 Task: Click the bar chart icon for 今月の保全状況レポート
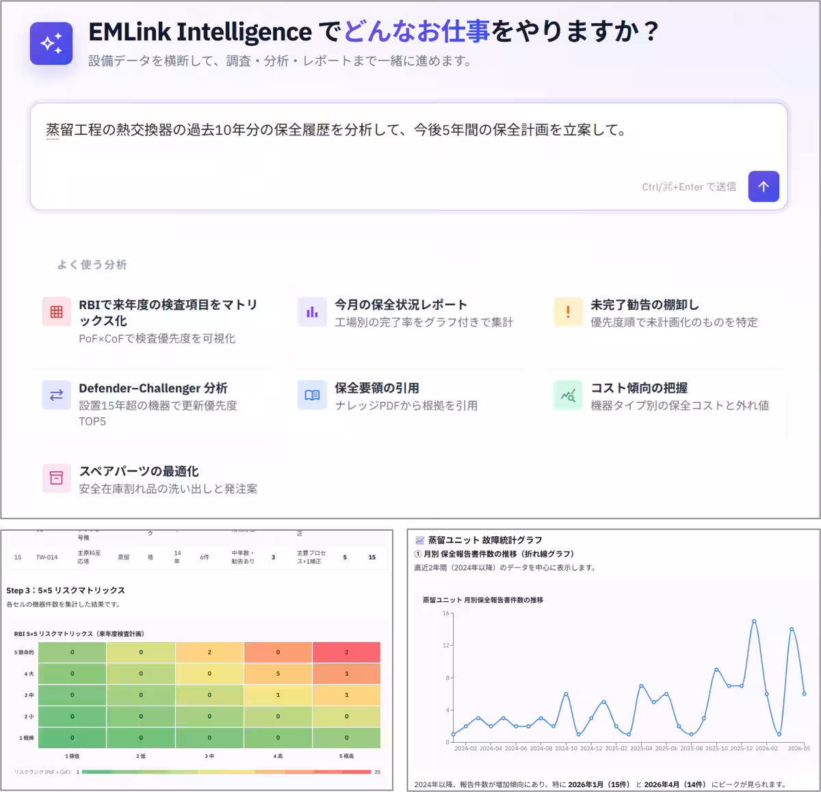(312, 312)
